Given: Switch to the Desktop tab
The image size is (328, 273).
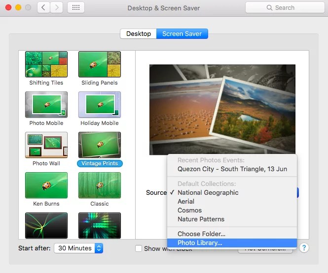Looking at the screenshot, I should point(139,33).
